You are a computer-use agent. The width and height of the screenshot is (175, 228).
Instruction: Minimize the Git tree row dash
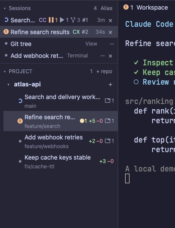[x=112, y=44]
